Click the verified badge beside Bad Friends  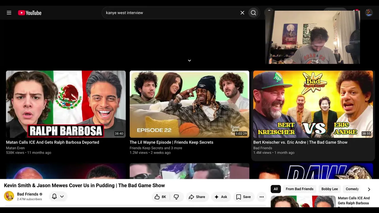click(41, 194)
